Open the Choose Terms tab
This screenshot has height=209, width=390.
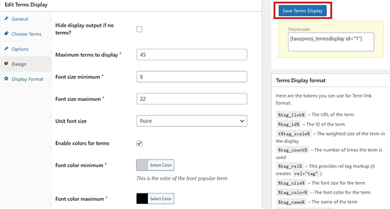tap(26, 34)
